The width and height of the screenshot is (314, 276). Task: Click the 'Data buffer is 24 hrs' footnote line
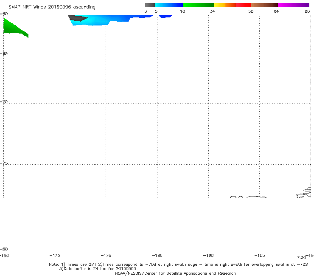coord(98,269)
